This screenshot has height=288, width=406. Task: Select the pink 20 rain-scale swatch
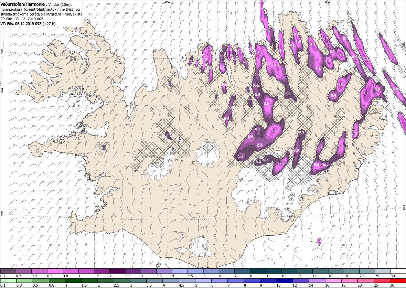pyautogui.click(x=365, y=281)
